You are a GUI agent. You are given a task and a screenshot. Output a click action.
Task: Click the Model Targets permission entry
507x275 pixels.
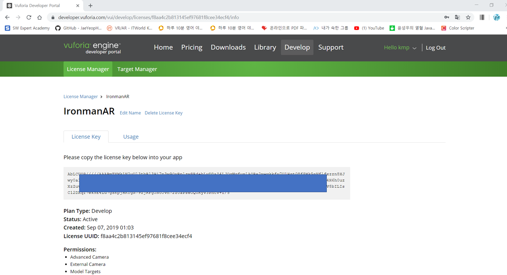pos(86,271)
